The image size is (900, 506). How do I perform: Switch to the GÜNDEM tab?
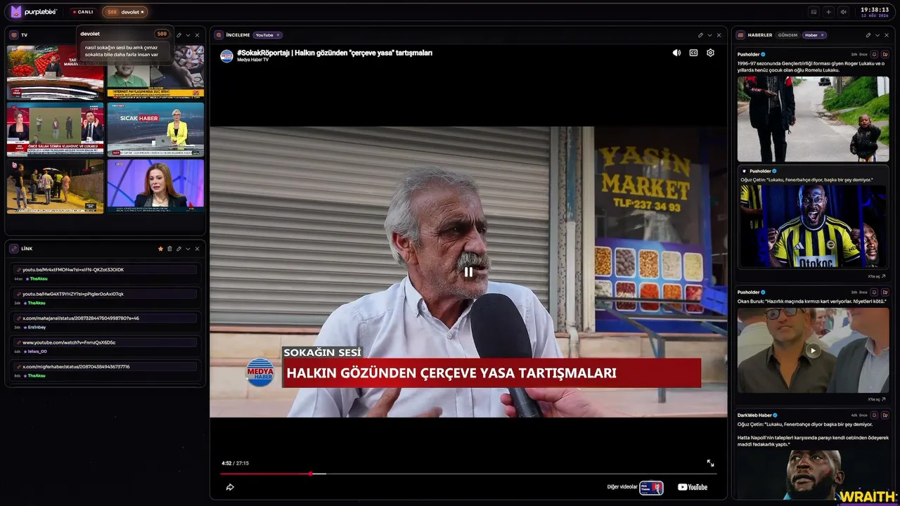(x=787, y=35)
